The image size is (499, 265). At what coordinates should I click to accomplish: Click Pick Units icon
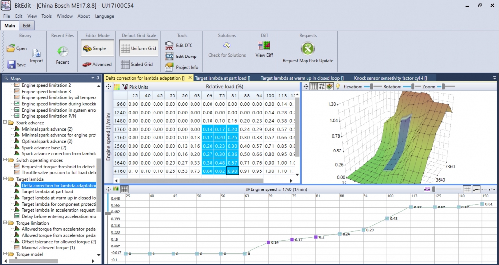coord(125,87)
